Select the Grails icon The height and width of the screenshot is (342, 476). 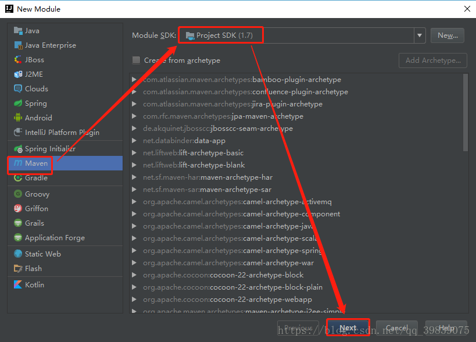[x=18, y=223]
